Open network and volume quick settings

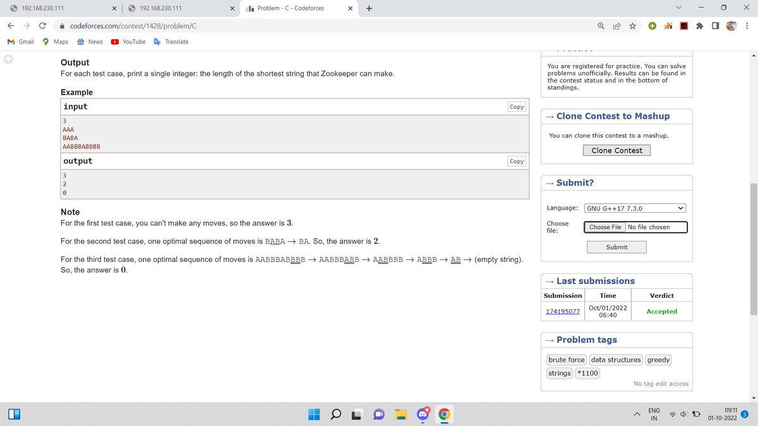pos(685,415)
